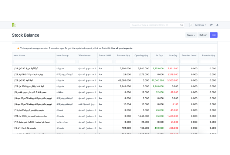Click the Opening Qty column header
The width and height of the screenshot is (230, 155).
pyautogui.click(x=142, y=55)
